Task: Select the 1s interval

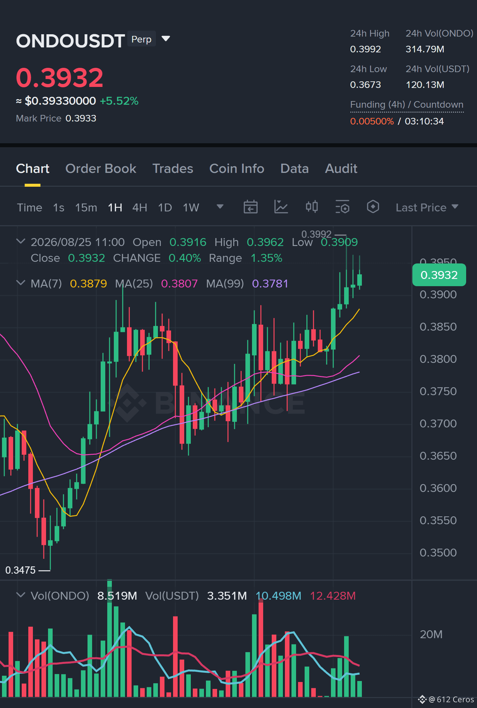Action: pos(59,207)
